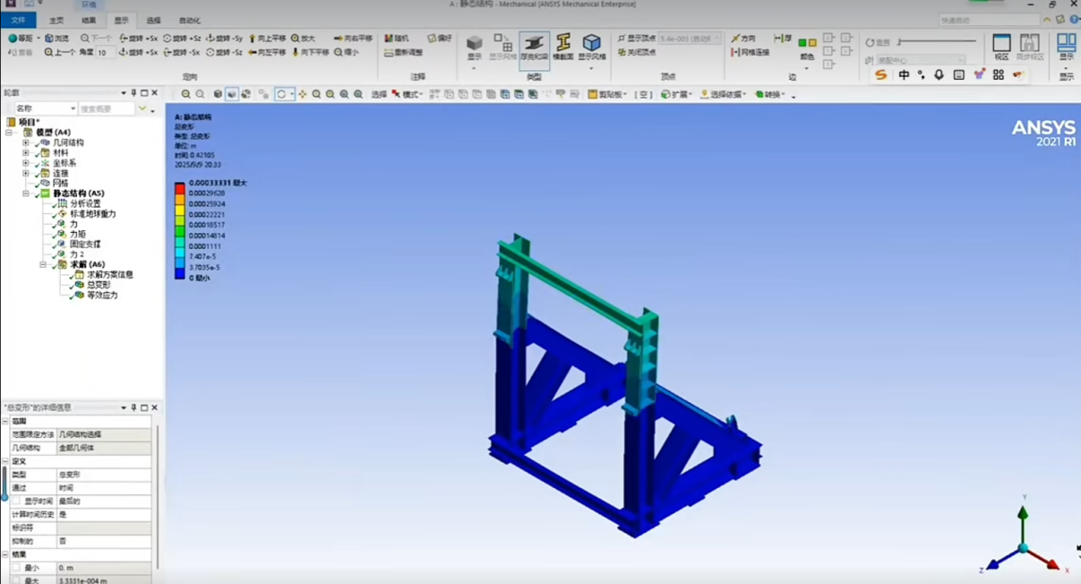Click the 浏览 browse icon in ribbon
The height and width of the screenshot is (584, 1081).
coord(56,39)
